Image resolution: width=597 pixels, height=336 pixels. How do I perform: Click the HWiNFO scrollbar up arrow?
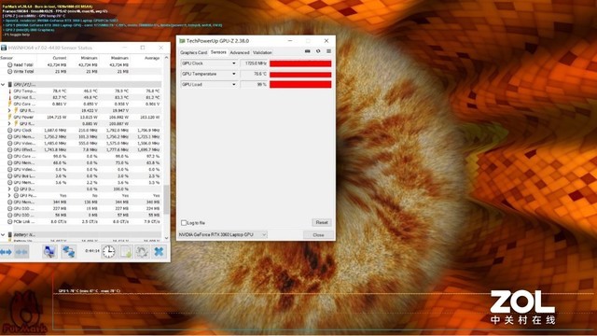coord(166,58)
